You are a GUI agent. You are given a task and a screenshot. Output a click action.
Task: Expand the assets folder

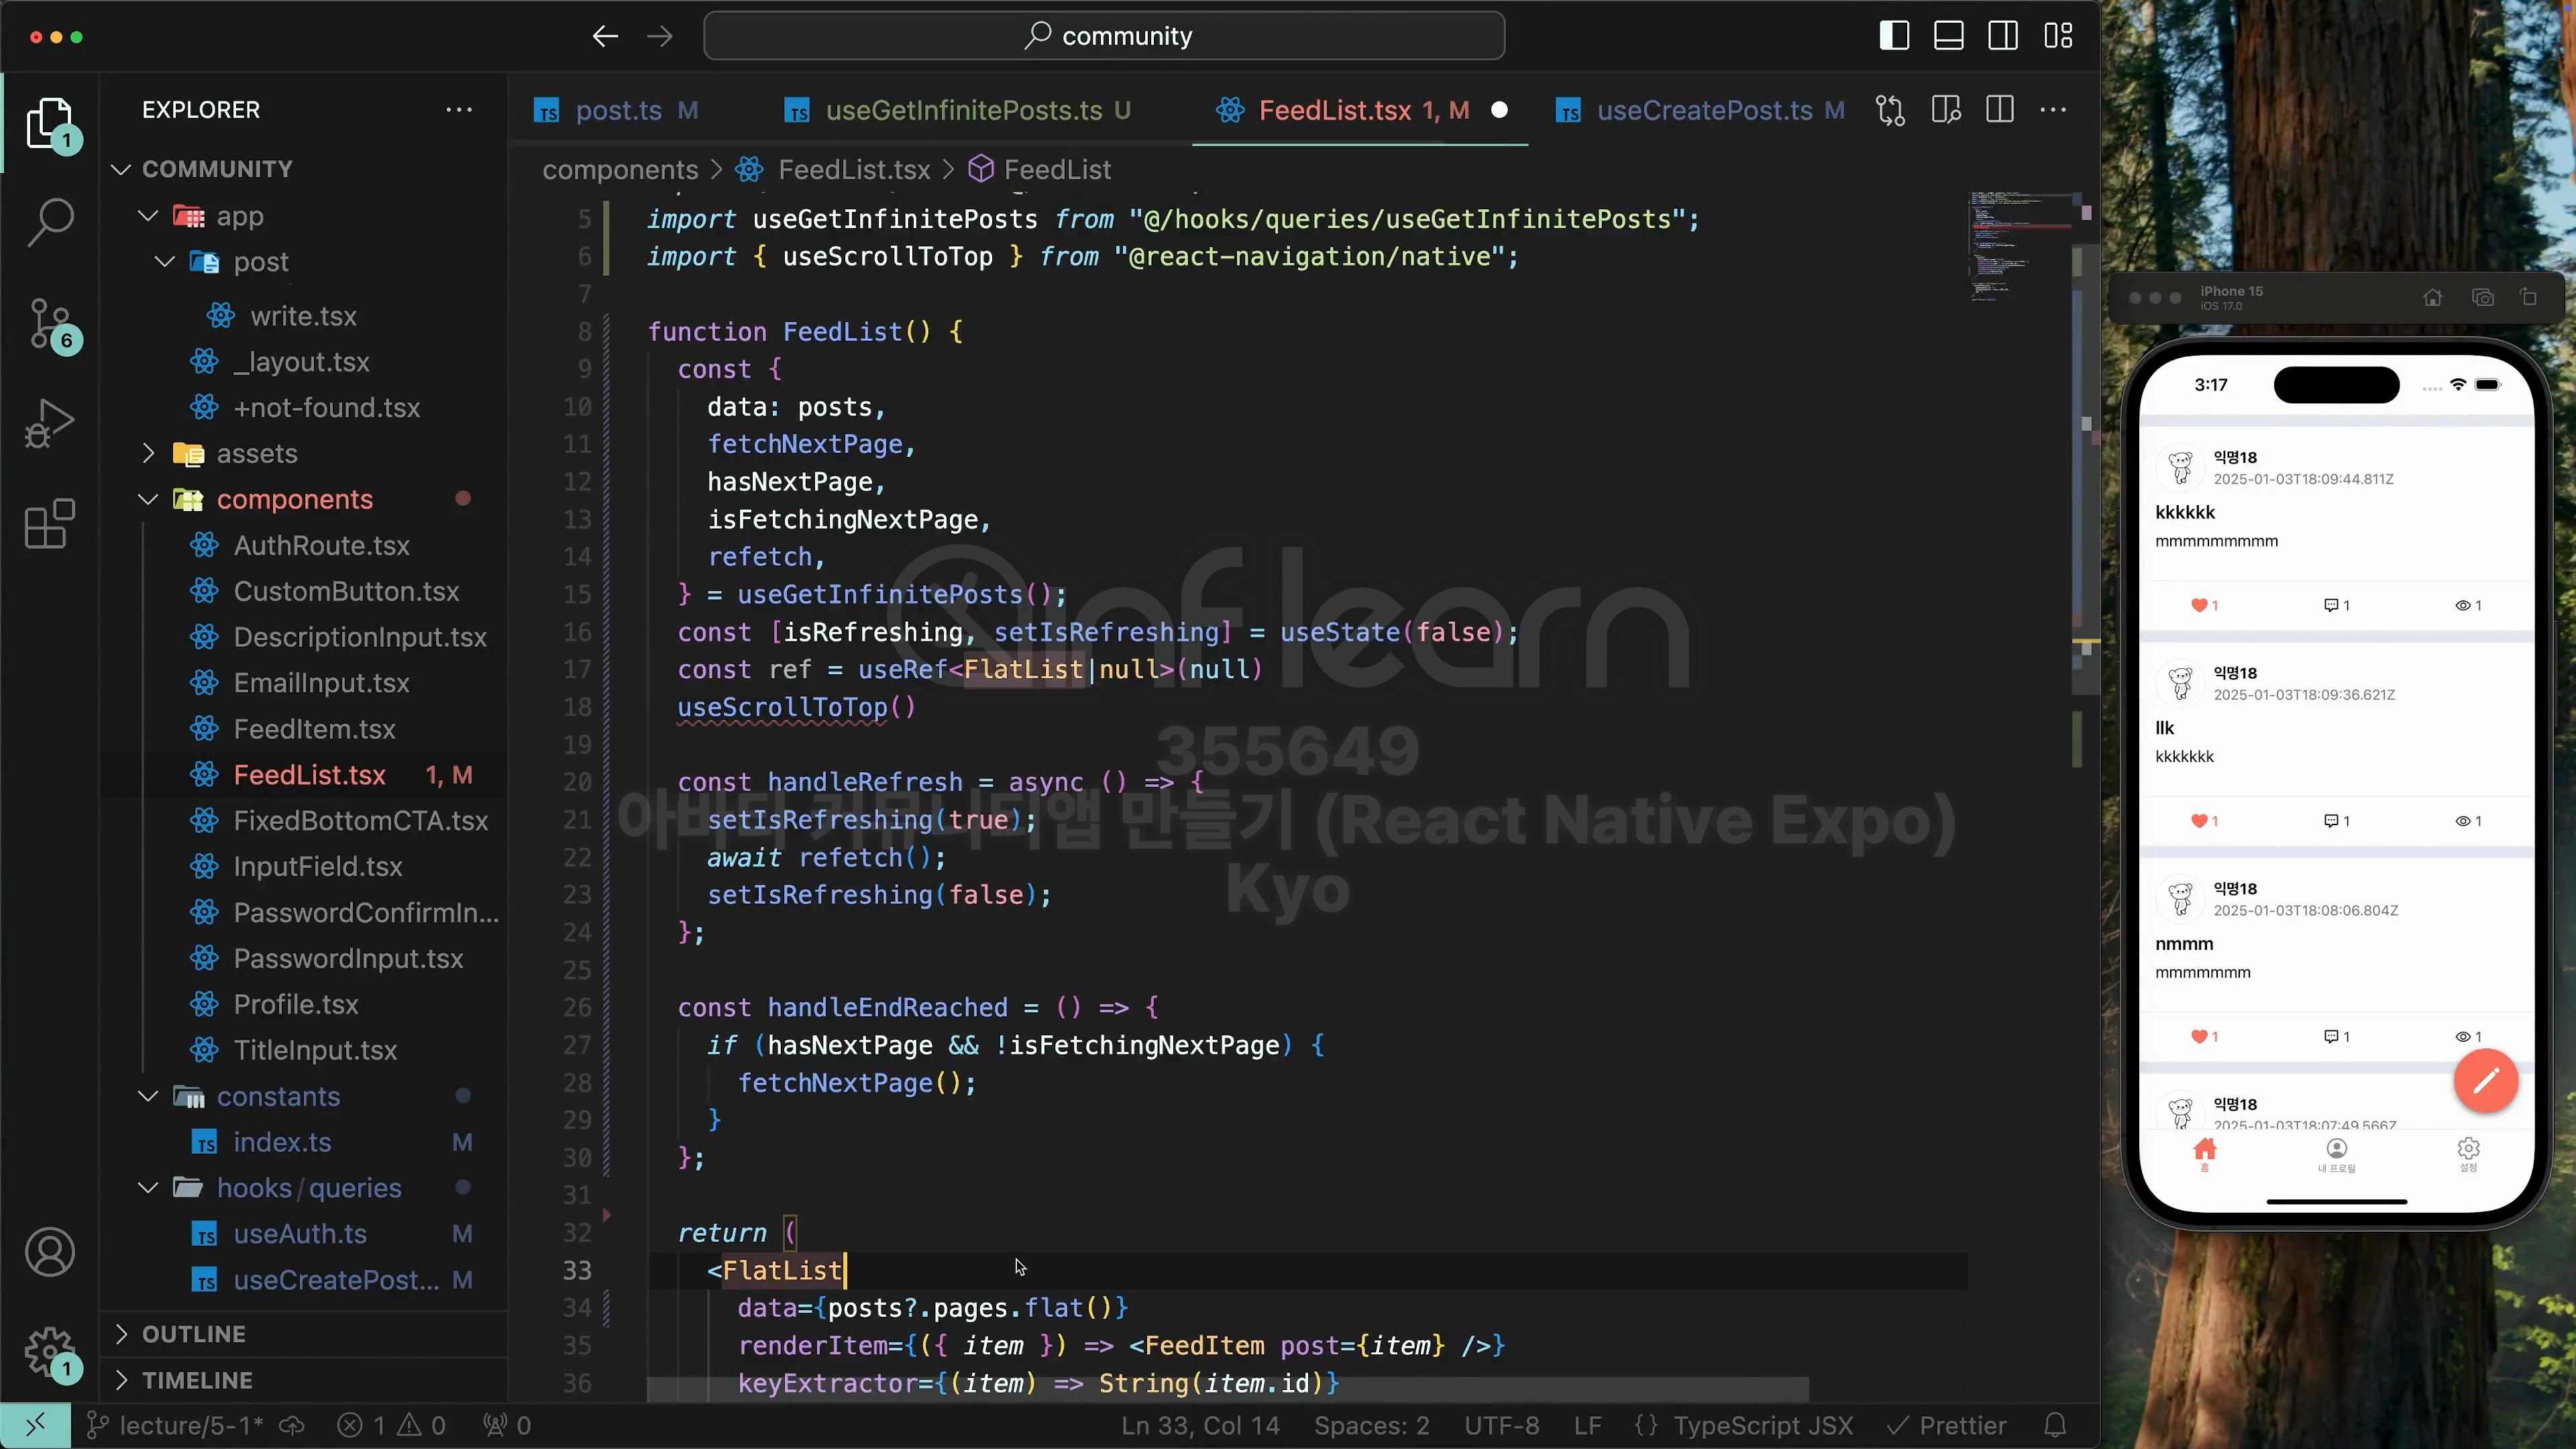point(257,454)
